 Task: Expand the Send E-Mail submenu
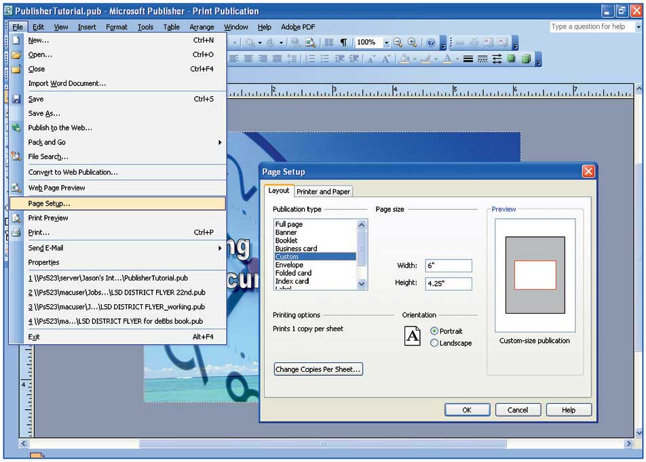pyautogui.click(x=220, y=248)
